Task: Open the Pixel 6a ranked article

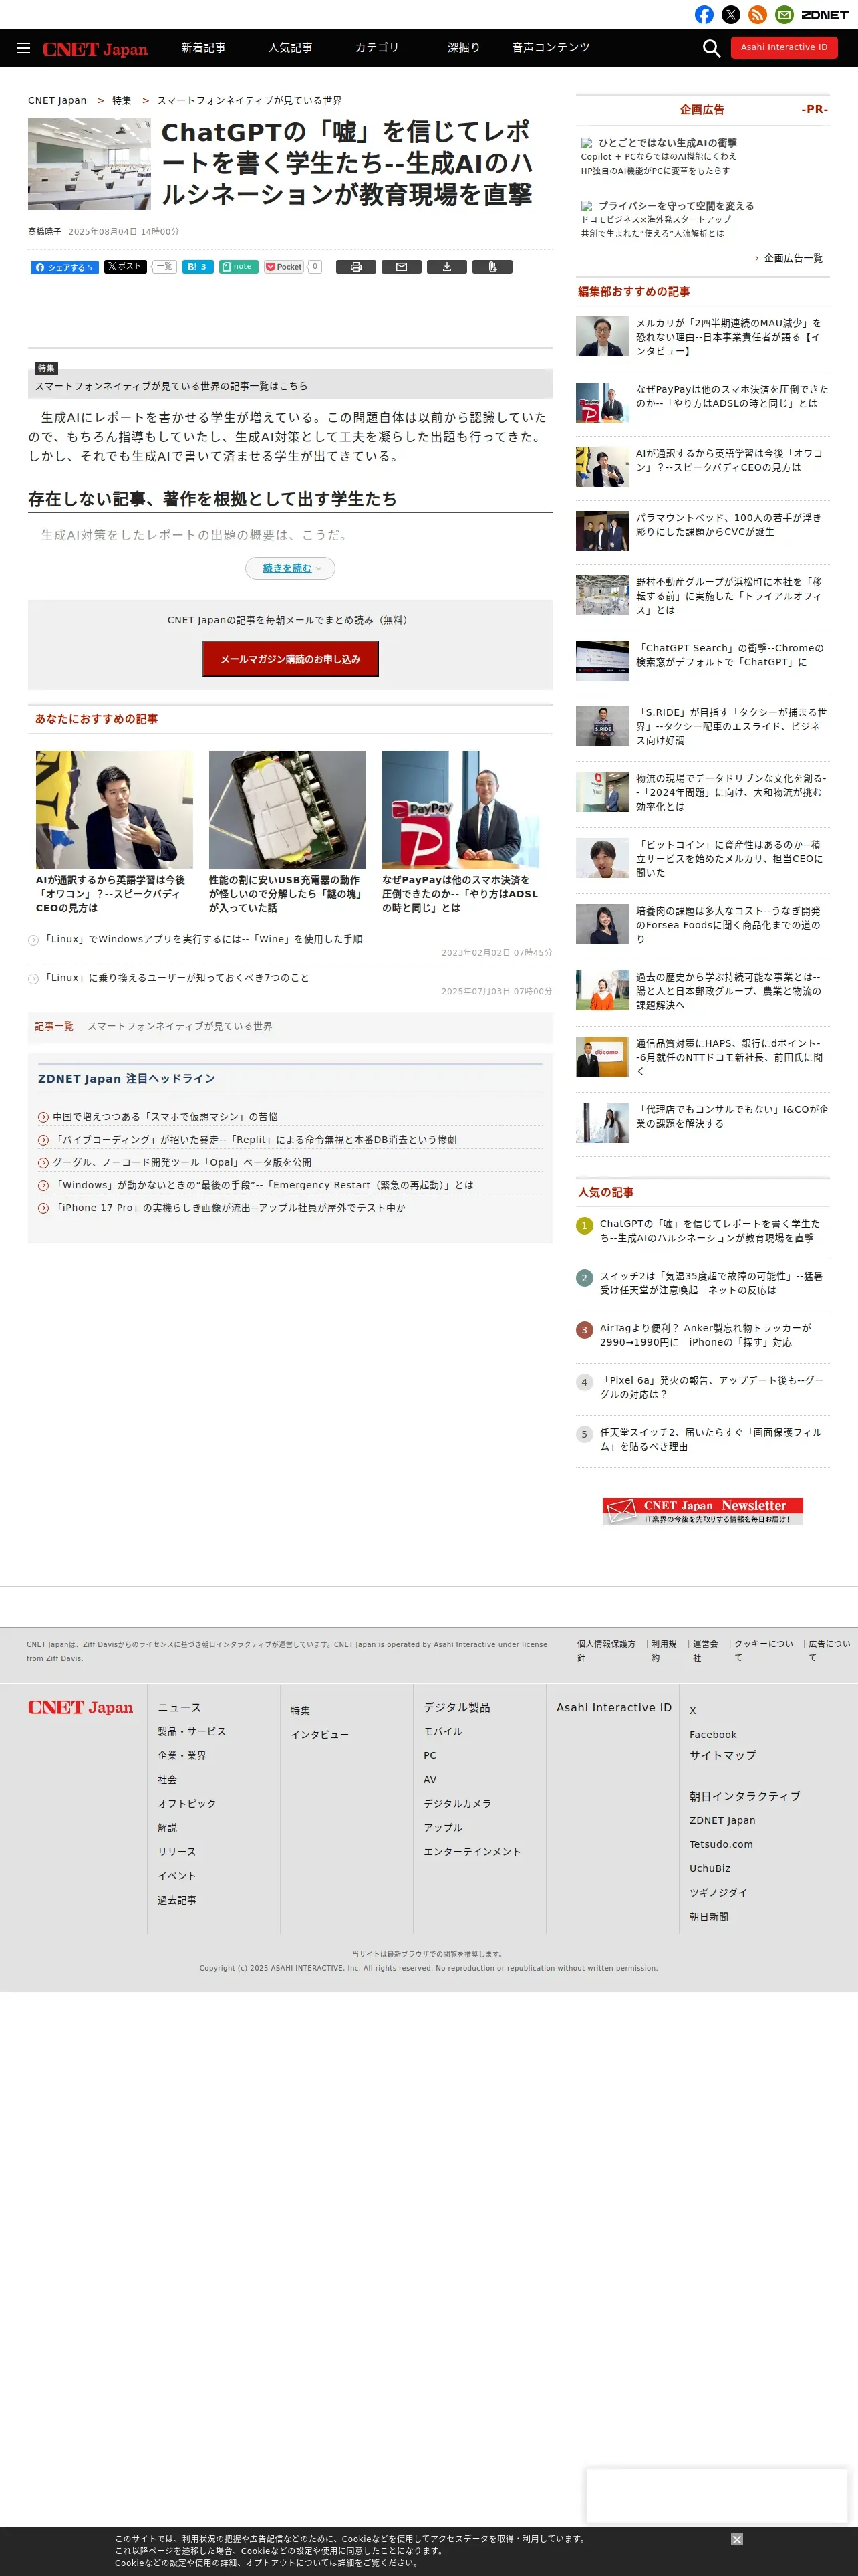Action: (x=711, y=1387)
